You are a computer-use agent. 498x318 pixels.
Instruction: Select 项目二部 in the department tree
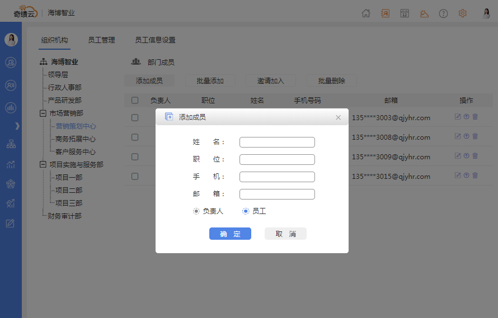click(69, 191)
